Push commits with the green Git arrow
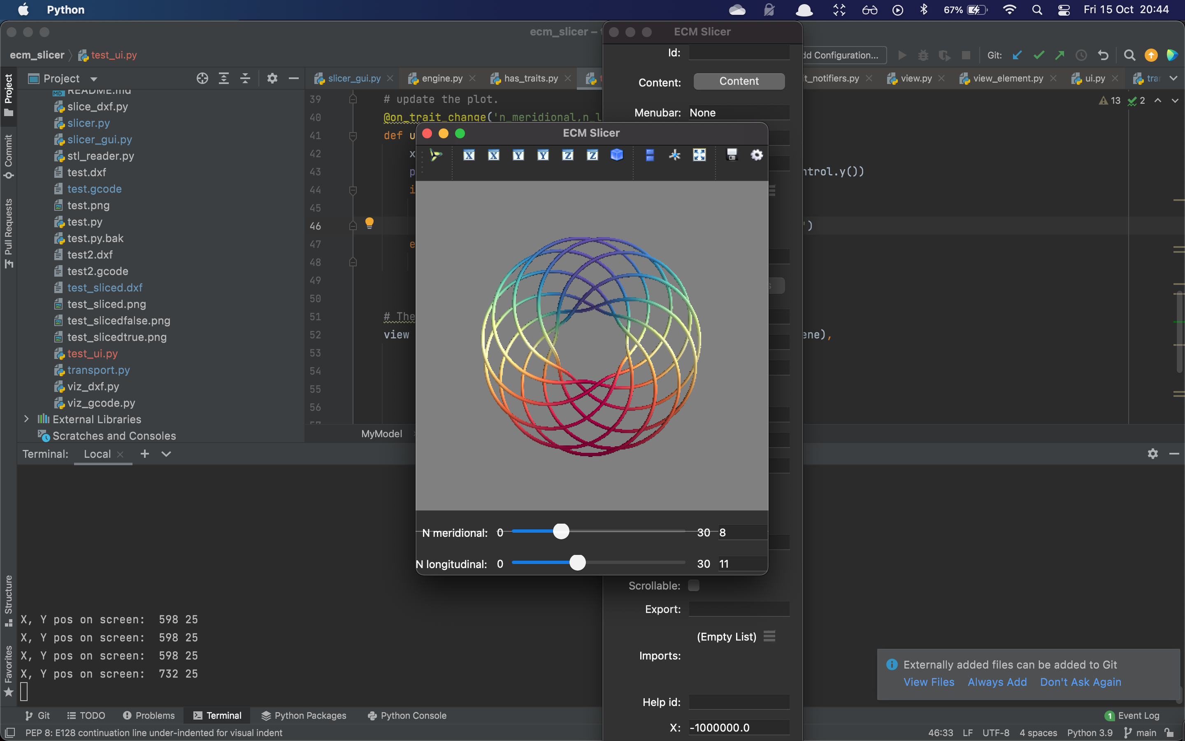1185x741 pixels. coord(1059,55)
